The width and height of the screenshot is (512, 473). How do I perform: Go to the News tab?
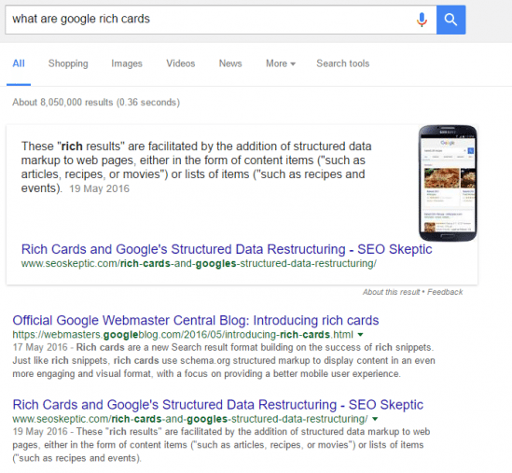click(x=230, y=63)
